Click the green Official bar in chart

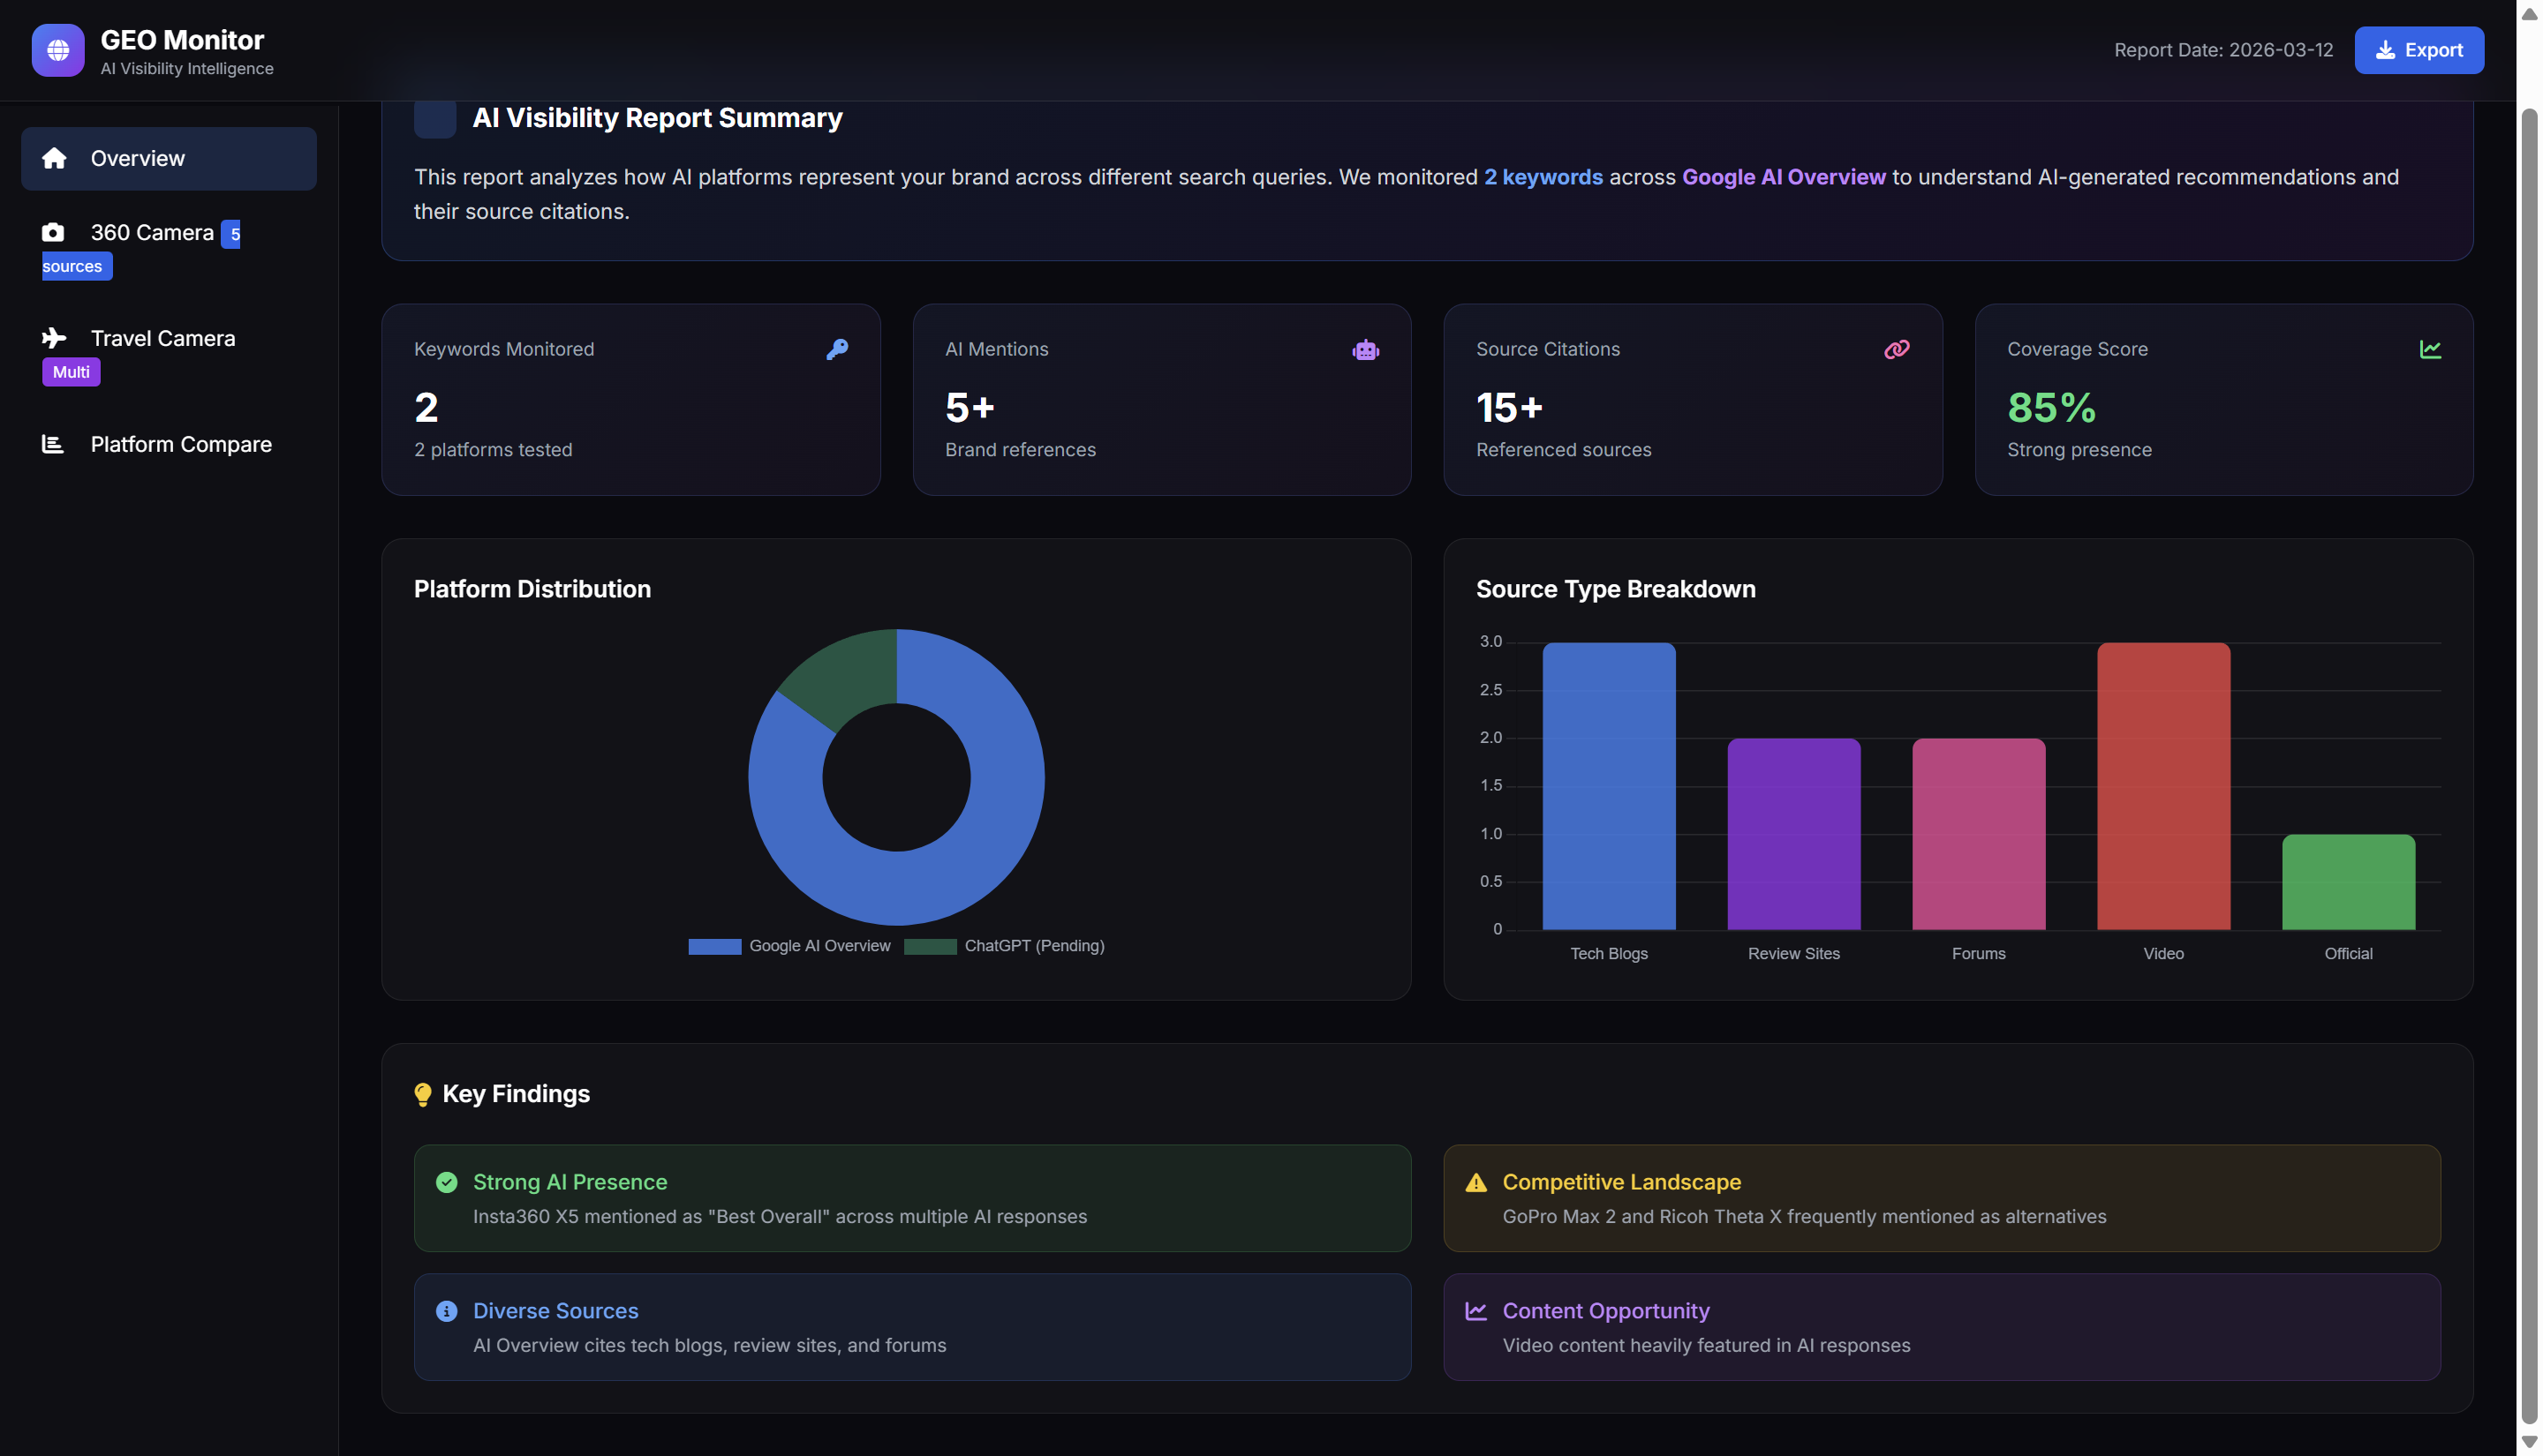(2347, 882)
